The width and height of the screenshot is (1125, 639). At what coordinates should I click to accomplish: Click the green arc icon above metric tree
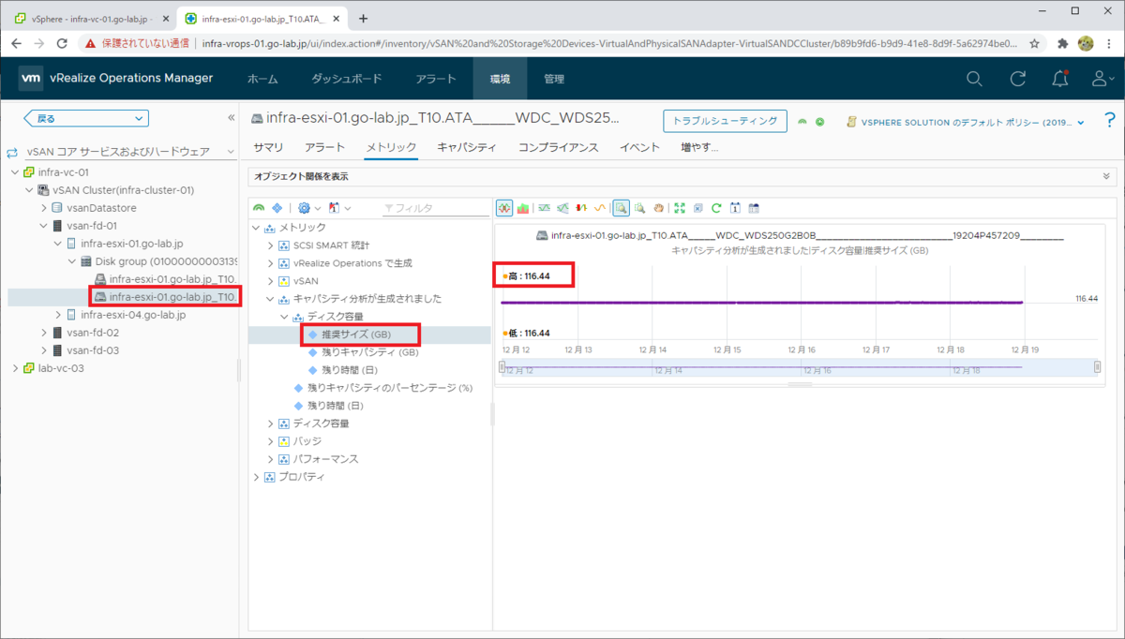click(x=259, y=207)
